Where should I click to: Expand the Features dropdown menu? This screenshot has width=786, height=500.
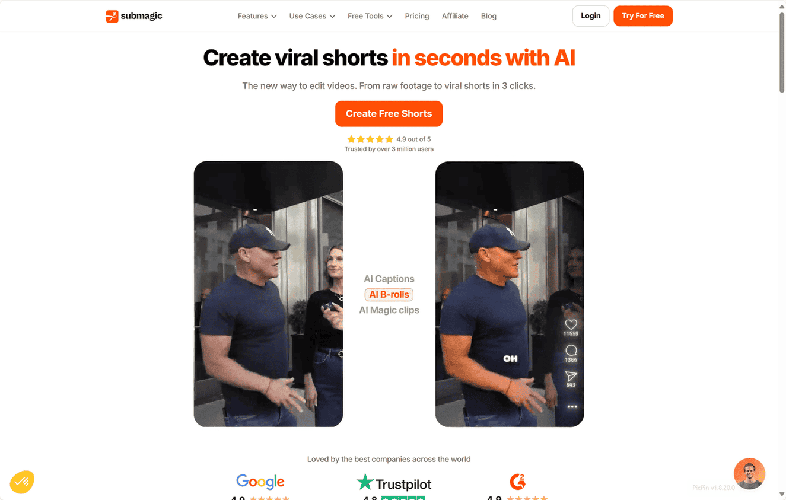click(x=257, y=16)
